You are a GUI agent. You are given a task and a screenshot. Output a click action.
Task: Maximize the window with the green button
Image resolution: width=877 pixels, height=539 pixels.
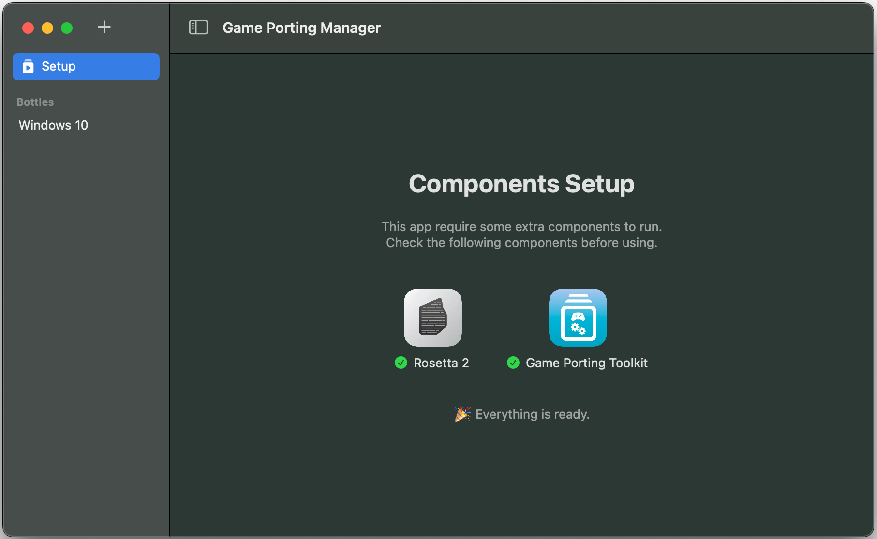[67, 28]
